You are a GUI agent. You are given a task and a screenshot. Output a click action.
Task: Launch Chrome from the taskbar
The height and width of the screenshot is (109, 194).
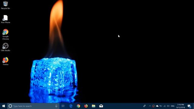tap(78, 106)
